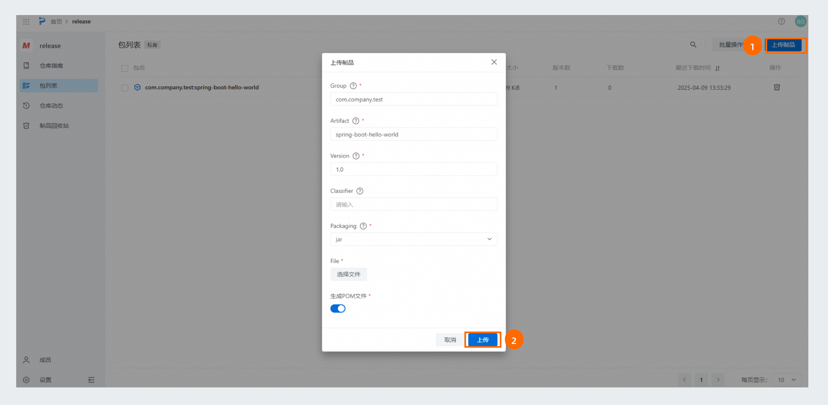This screenshot has width=828, height=405.
Task: Click the Artifact field help icon
Action: 356,121
